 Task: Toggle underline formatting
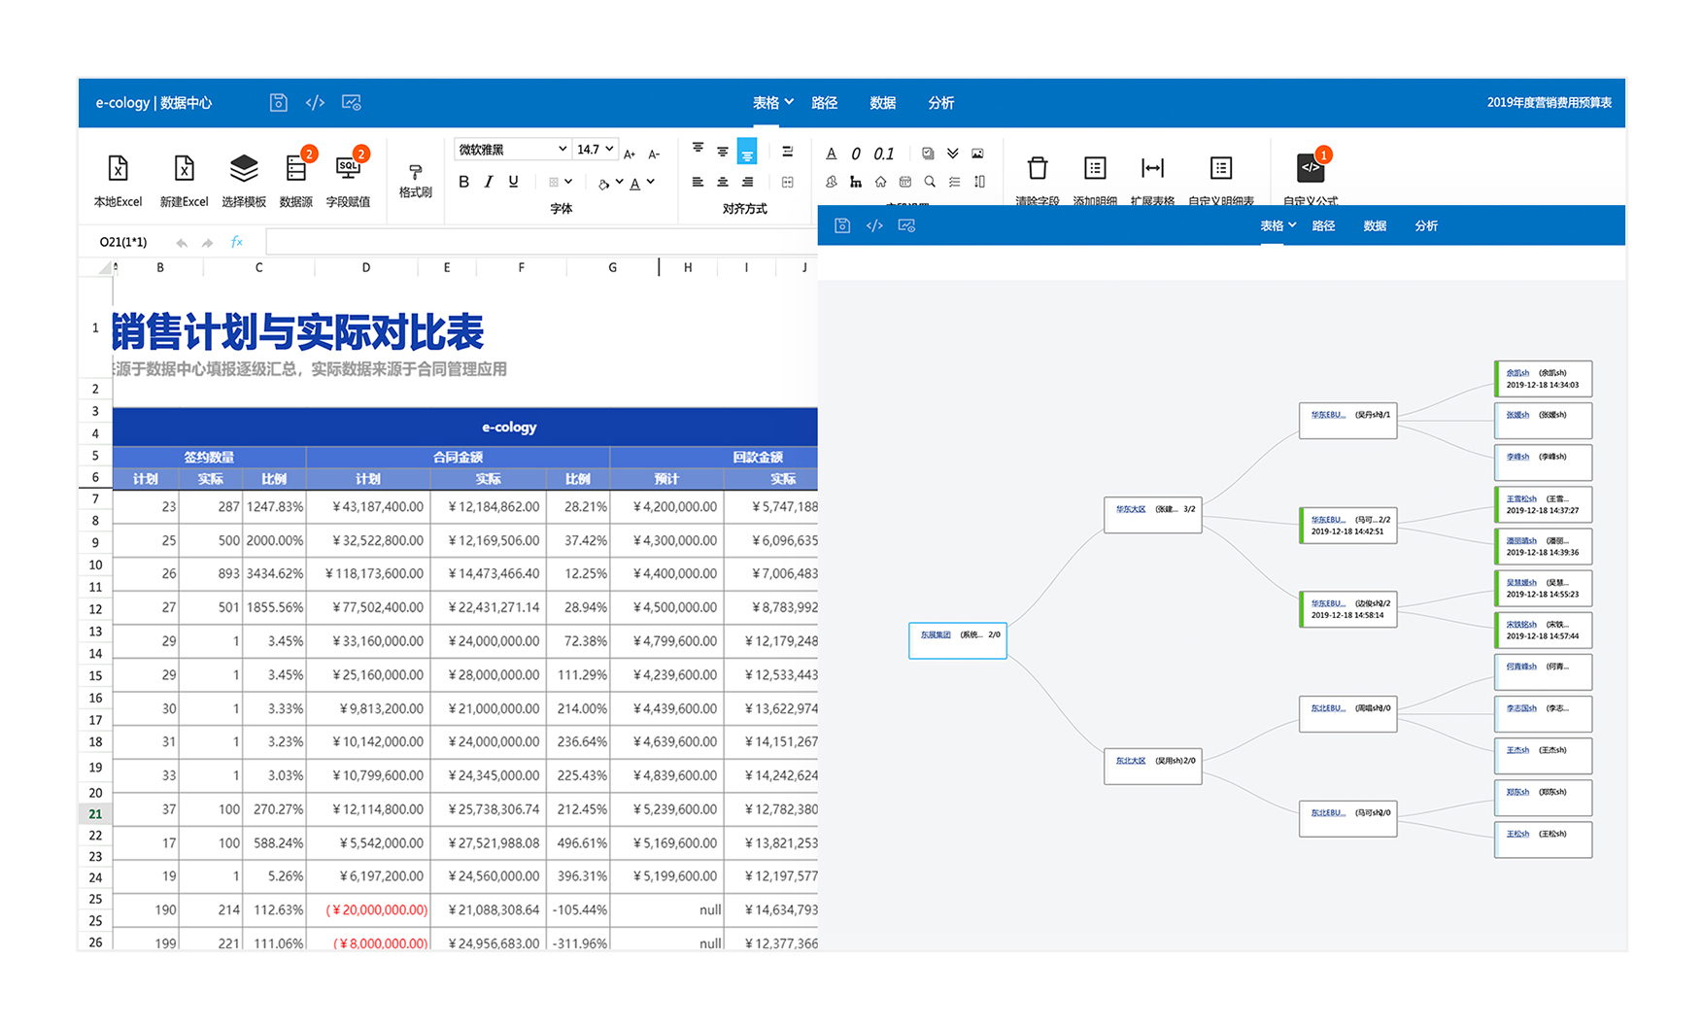(x=514, y=182)
